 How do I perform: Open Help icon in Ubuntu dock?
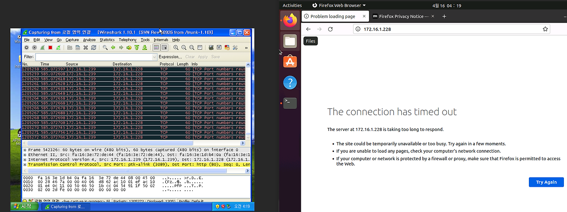point(290,82)
